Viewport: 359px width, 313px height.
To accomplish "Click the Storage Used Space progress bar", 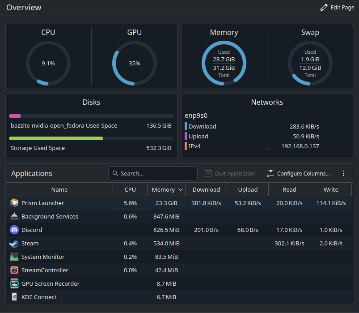I will (91, 138).
